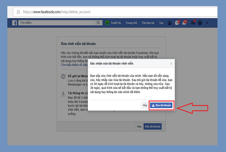Open Tìm bạn bè in the navbar
This screenshot has height=152, width=226.
coord(148,23)
